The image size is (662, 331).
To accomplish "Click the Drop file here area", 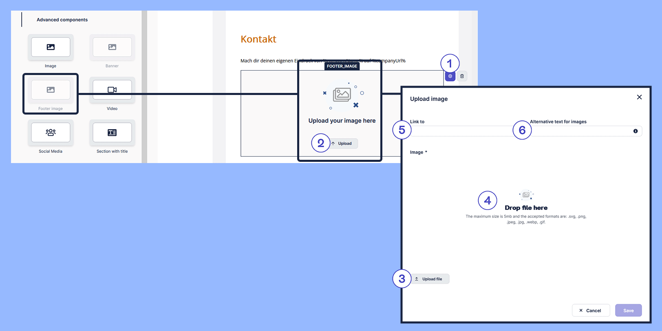I will [x=526, y=208].
